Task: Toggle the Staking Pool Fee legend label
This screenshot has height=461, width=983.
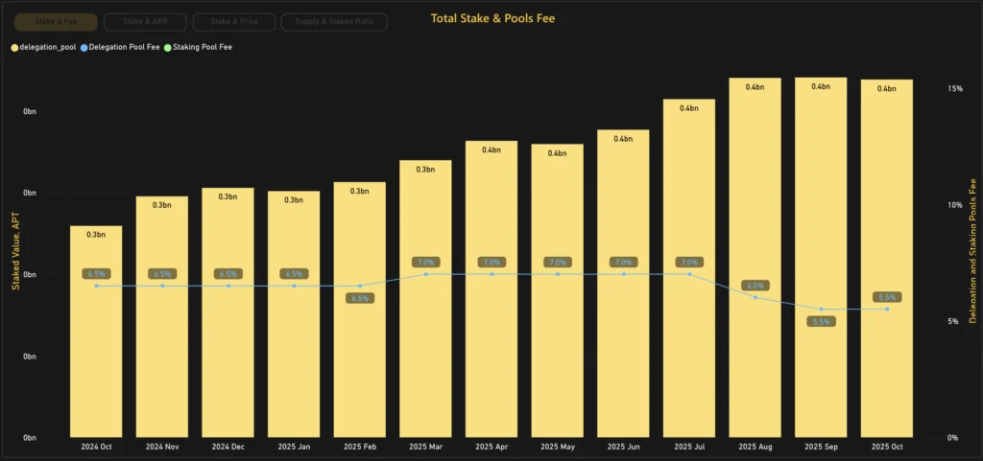Action: pyautogui.click(x=202, y=46)
